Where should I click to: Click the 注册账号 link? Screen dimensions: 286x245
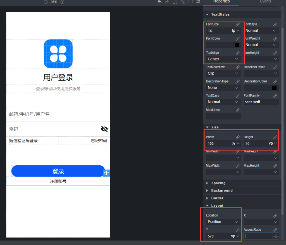pyautogui.click(x=58, y=181)
